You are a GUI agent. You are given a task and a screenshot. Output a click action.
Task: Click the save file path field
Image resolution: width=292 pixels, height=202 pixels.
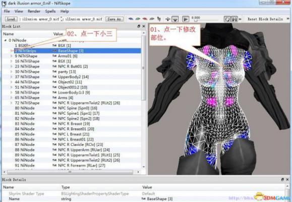click(x=83, y=19)
